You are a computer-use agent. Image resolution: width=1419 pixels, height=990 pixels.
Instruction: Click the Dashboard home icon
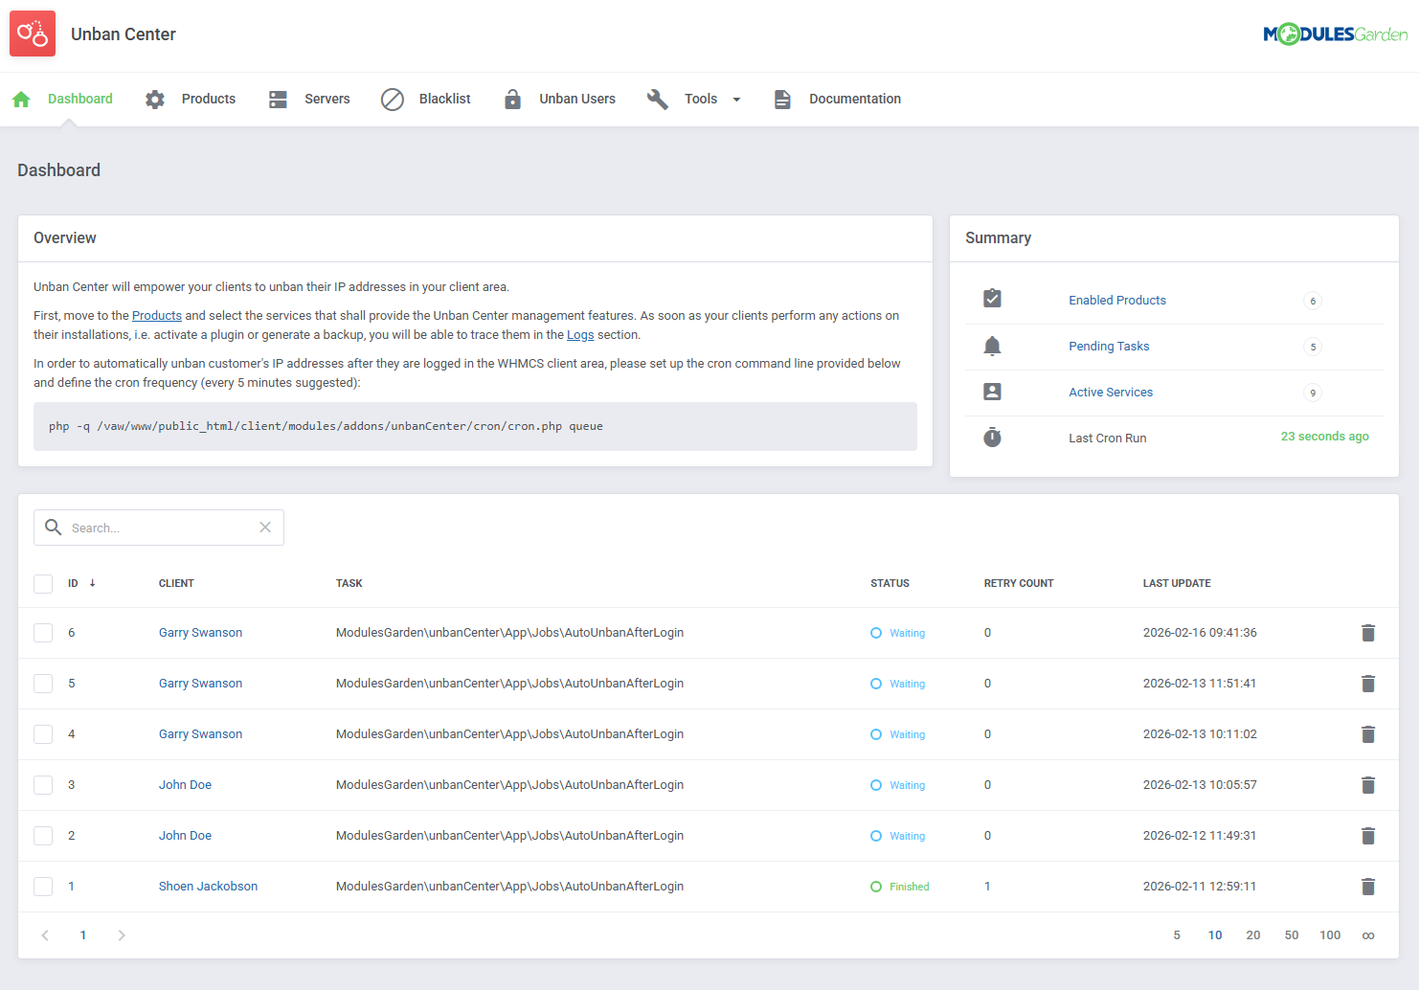[x=21, y=100]
